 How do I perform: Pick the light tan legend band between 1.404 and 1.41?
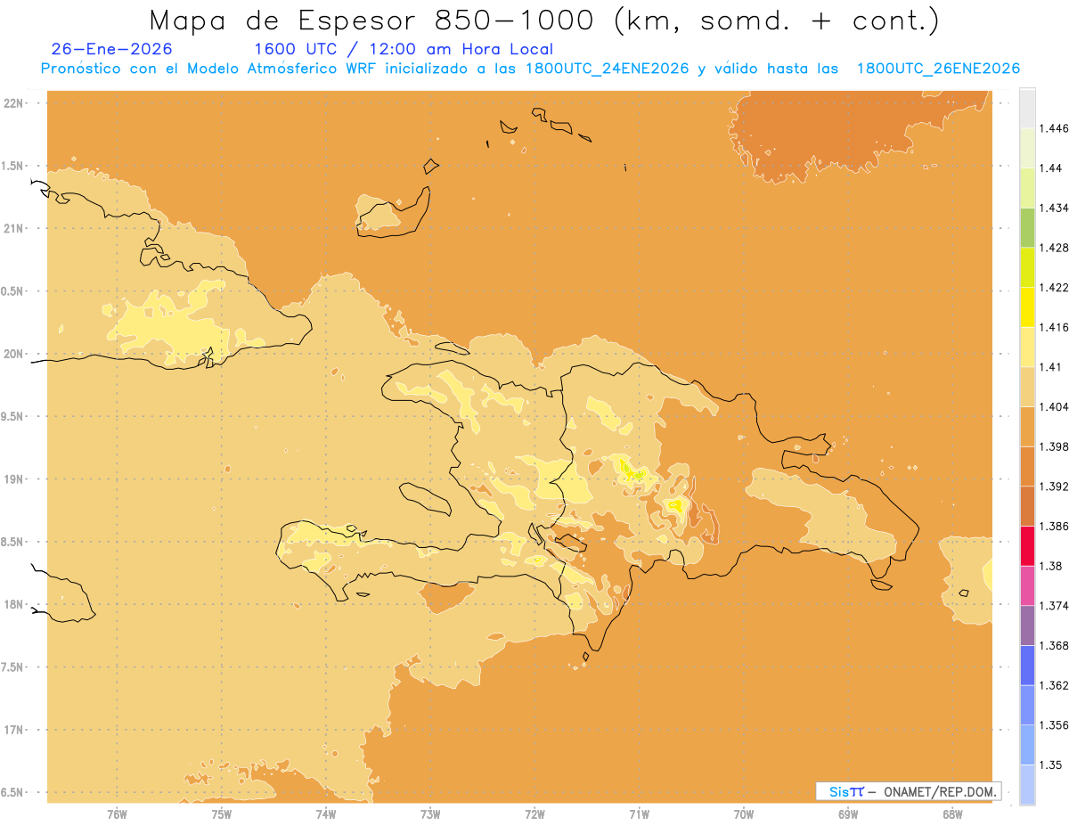click(1027, 386)
